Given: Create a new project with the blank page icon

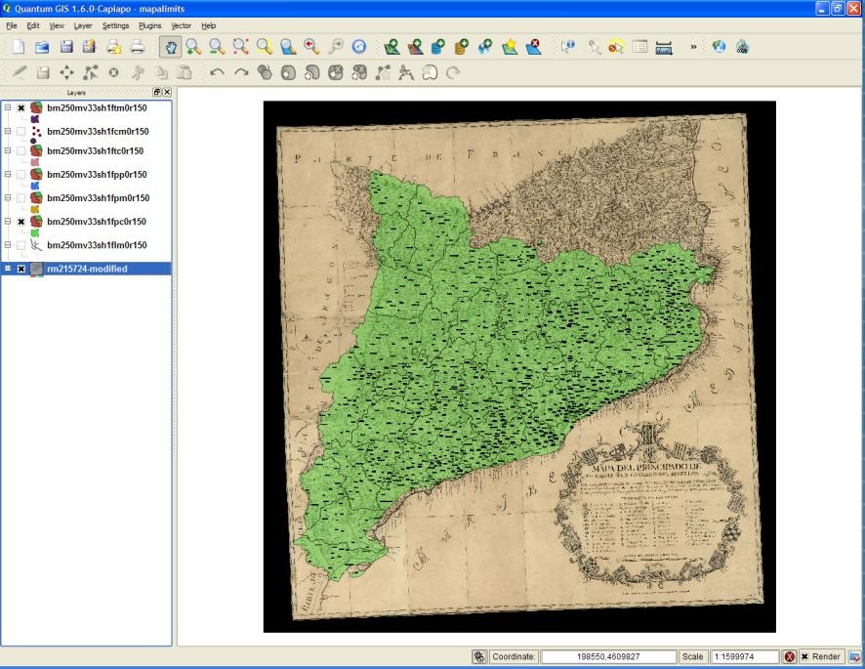Looking at the screenshot, I should 19,47.
